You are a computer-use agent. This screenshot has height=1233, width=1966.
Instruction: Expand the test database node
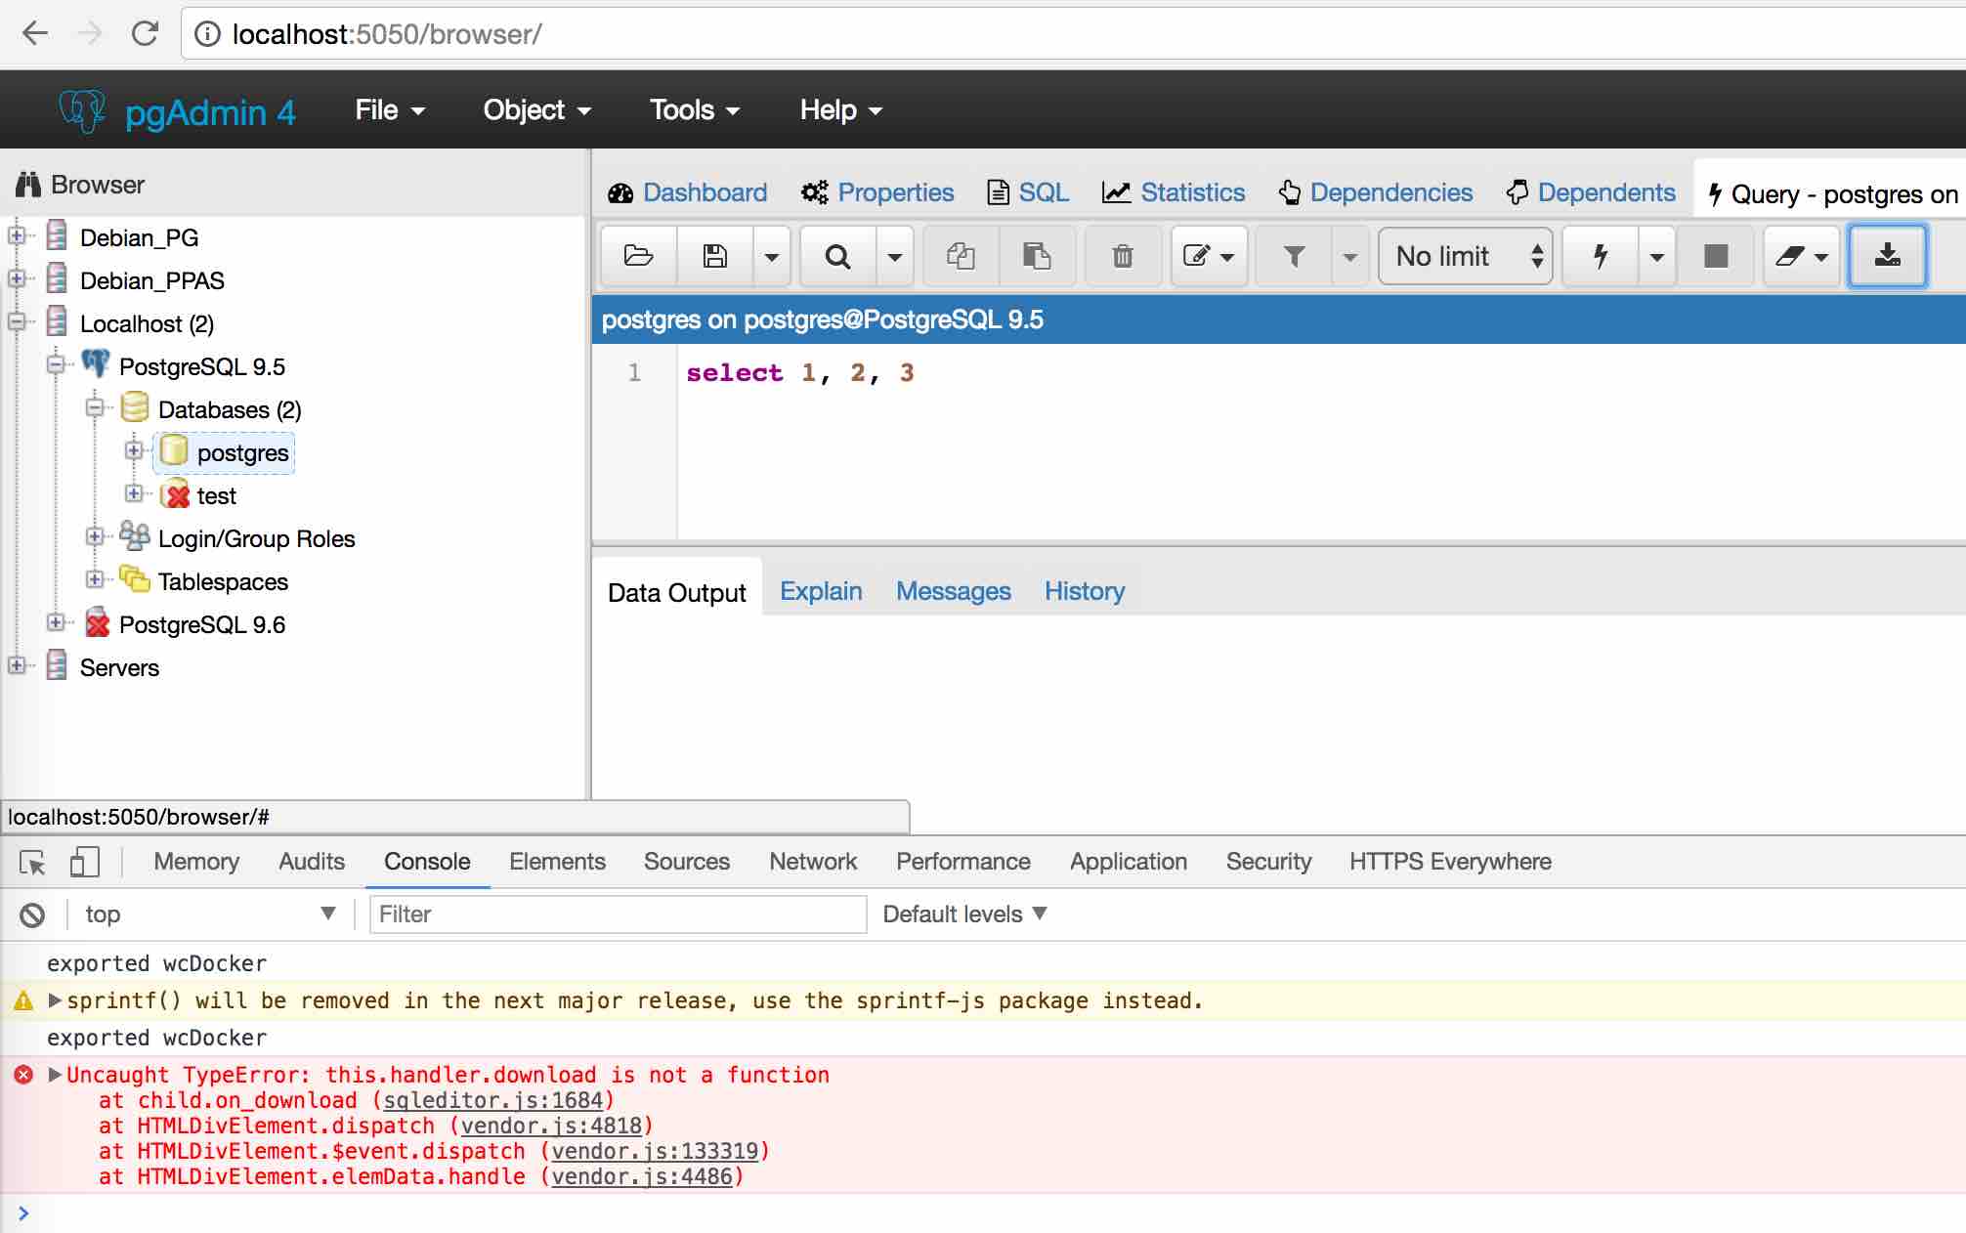(134, 493)
